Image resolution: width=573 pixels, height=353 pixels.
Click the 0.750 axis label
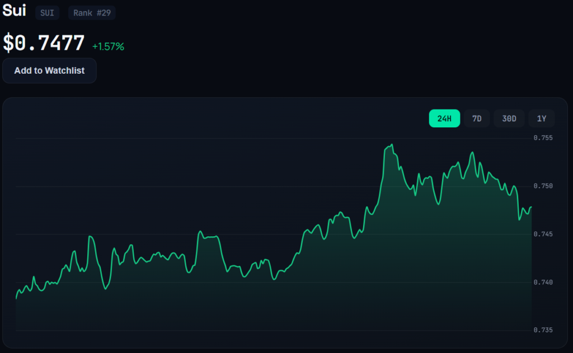click(x=543, y=186)
